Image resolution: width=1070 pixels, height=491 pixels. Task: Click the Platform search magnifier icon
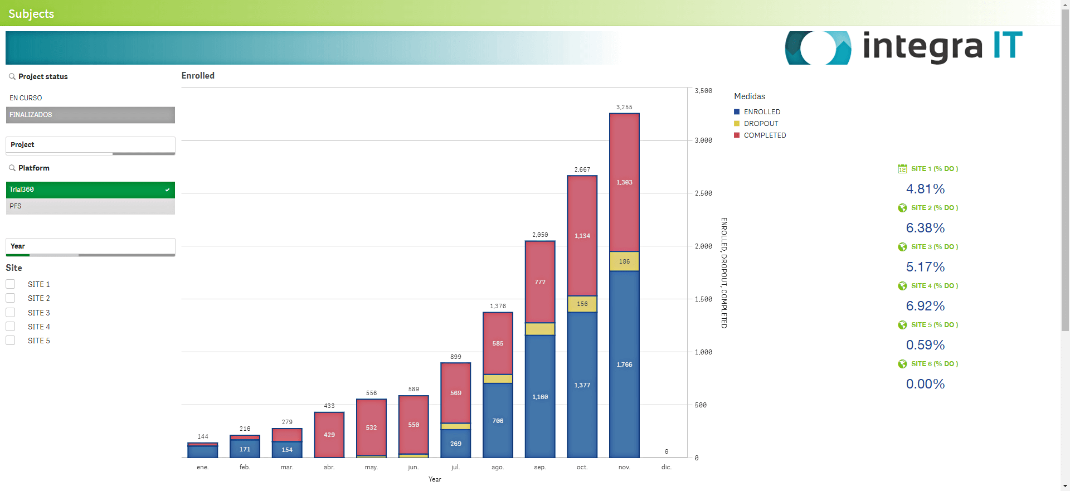(12, 168)
